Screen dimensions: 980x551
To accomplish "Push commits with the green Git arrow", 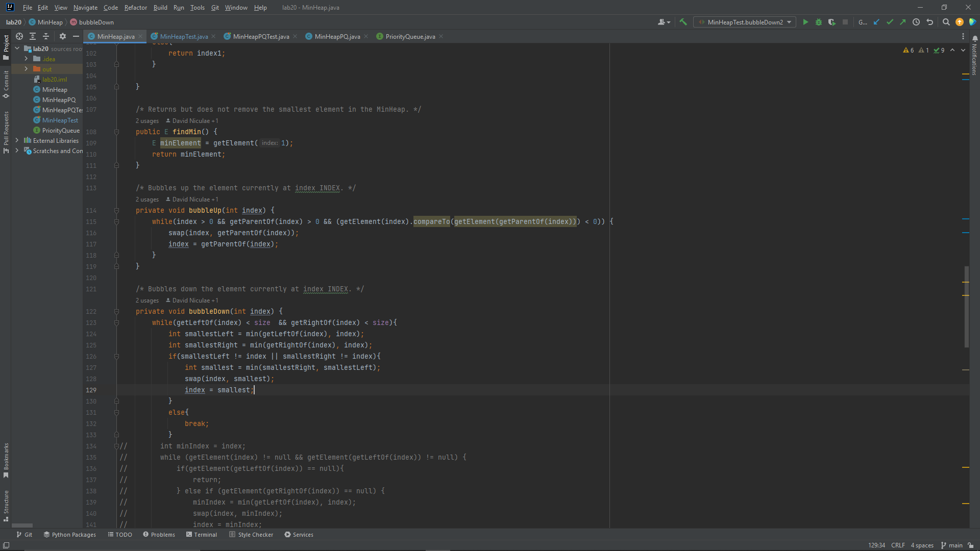I will [903, 22].
